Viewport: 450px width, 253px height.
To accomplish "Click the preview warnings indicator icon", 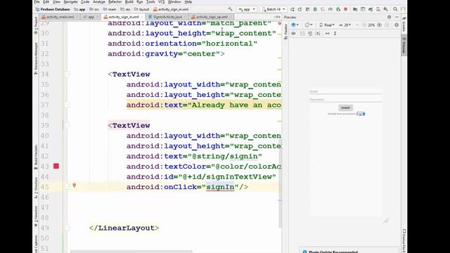I will [x=397, y=25].
